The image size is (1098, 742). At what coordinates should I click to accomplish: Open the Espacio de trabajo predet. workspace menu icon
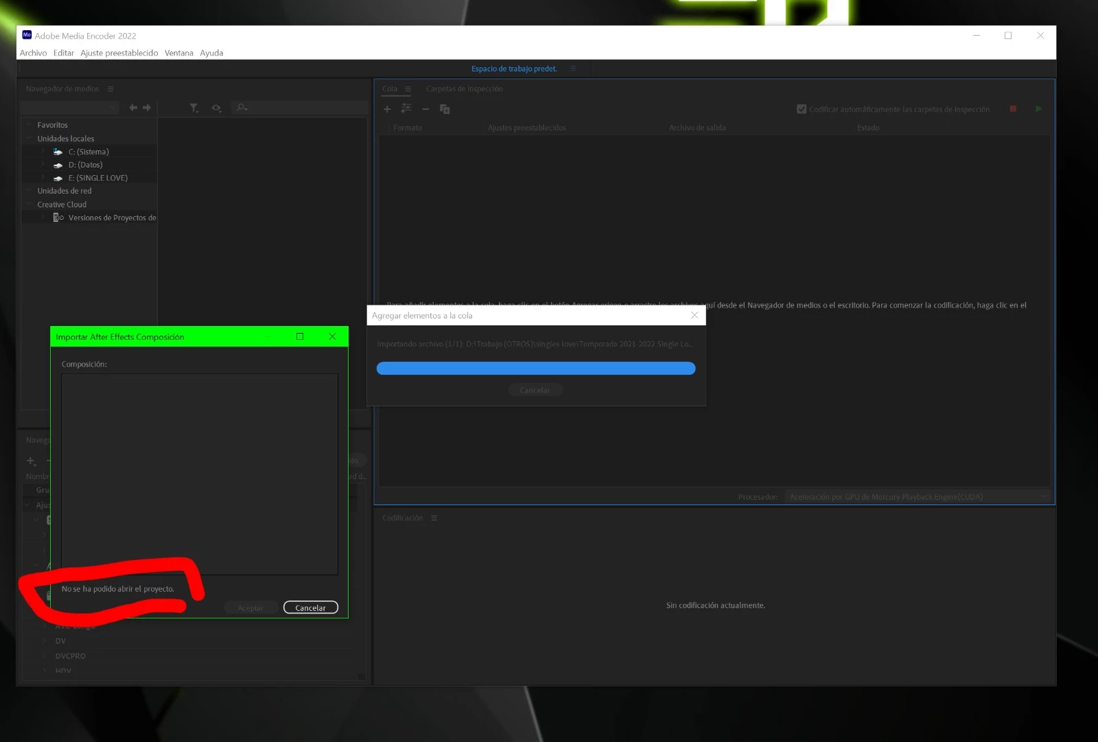[x=573, y=69]
